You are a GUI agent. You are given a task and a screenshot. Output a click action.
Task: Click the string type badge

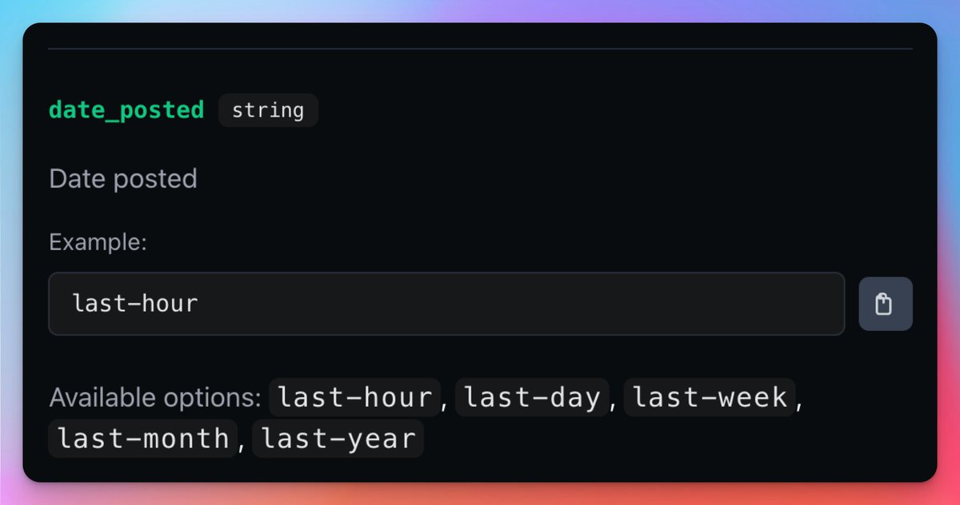(268, 110)
